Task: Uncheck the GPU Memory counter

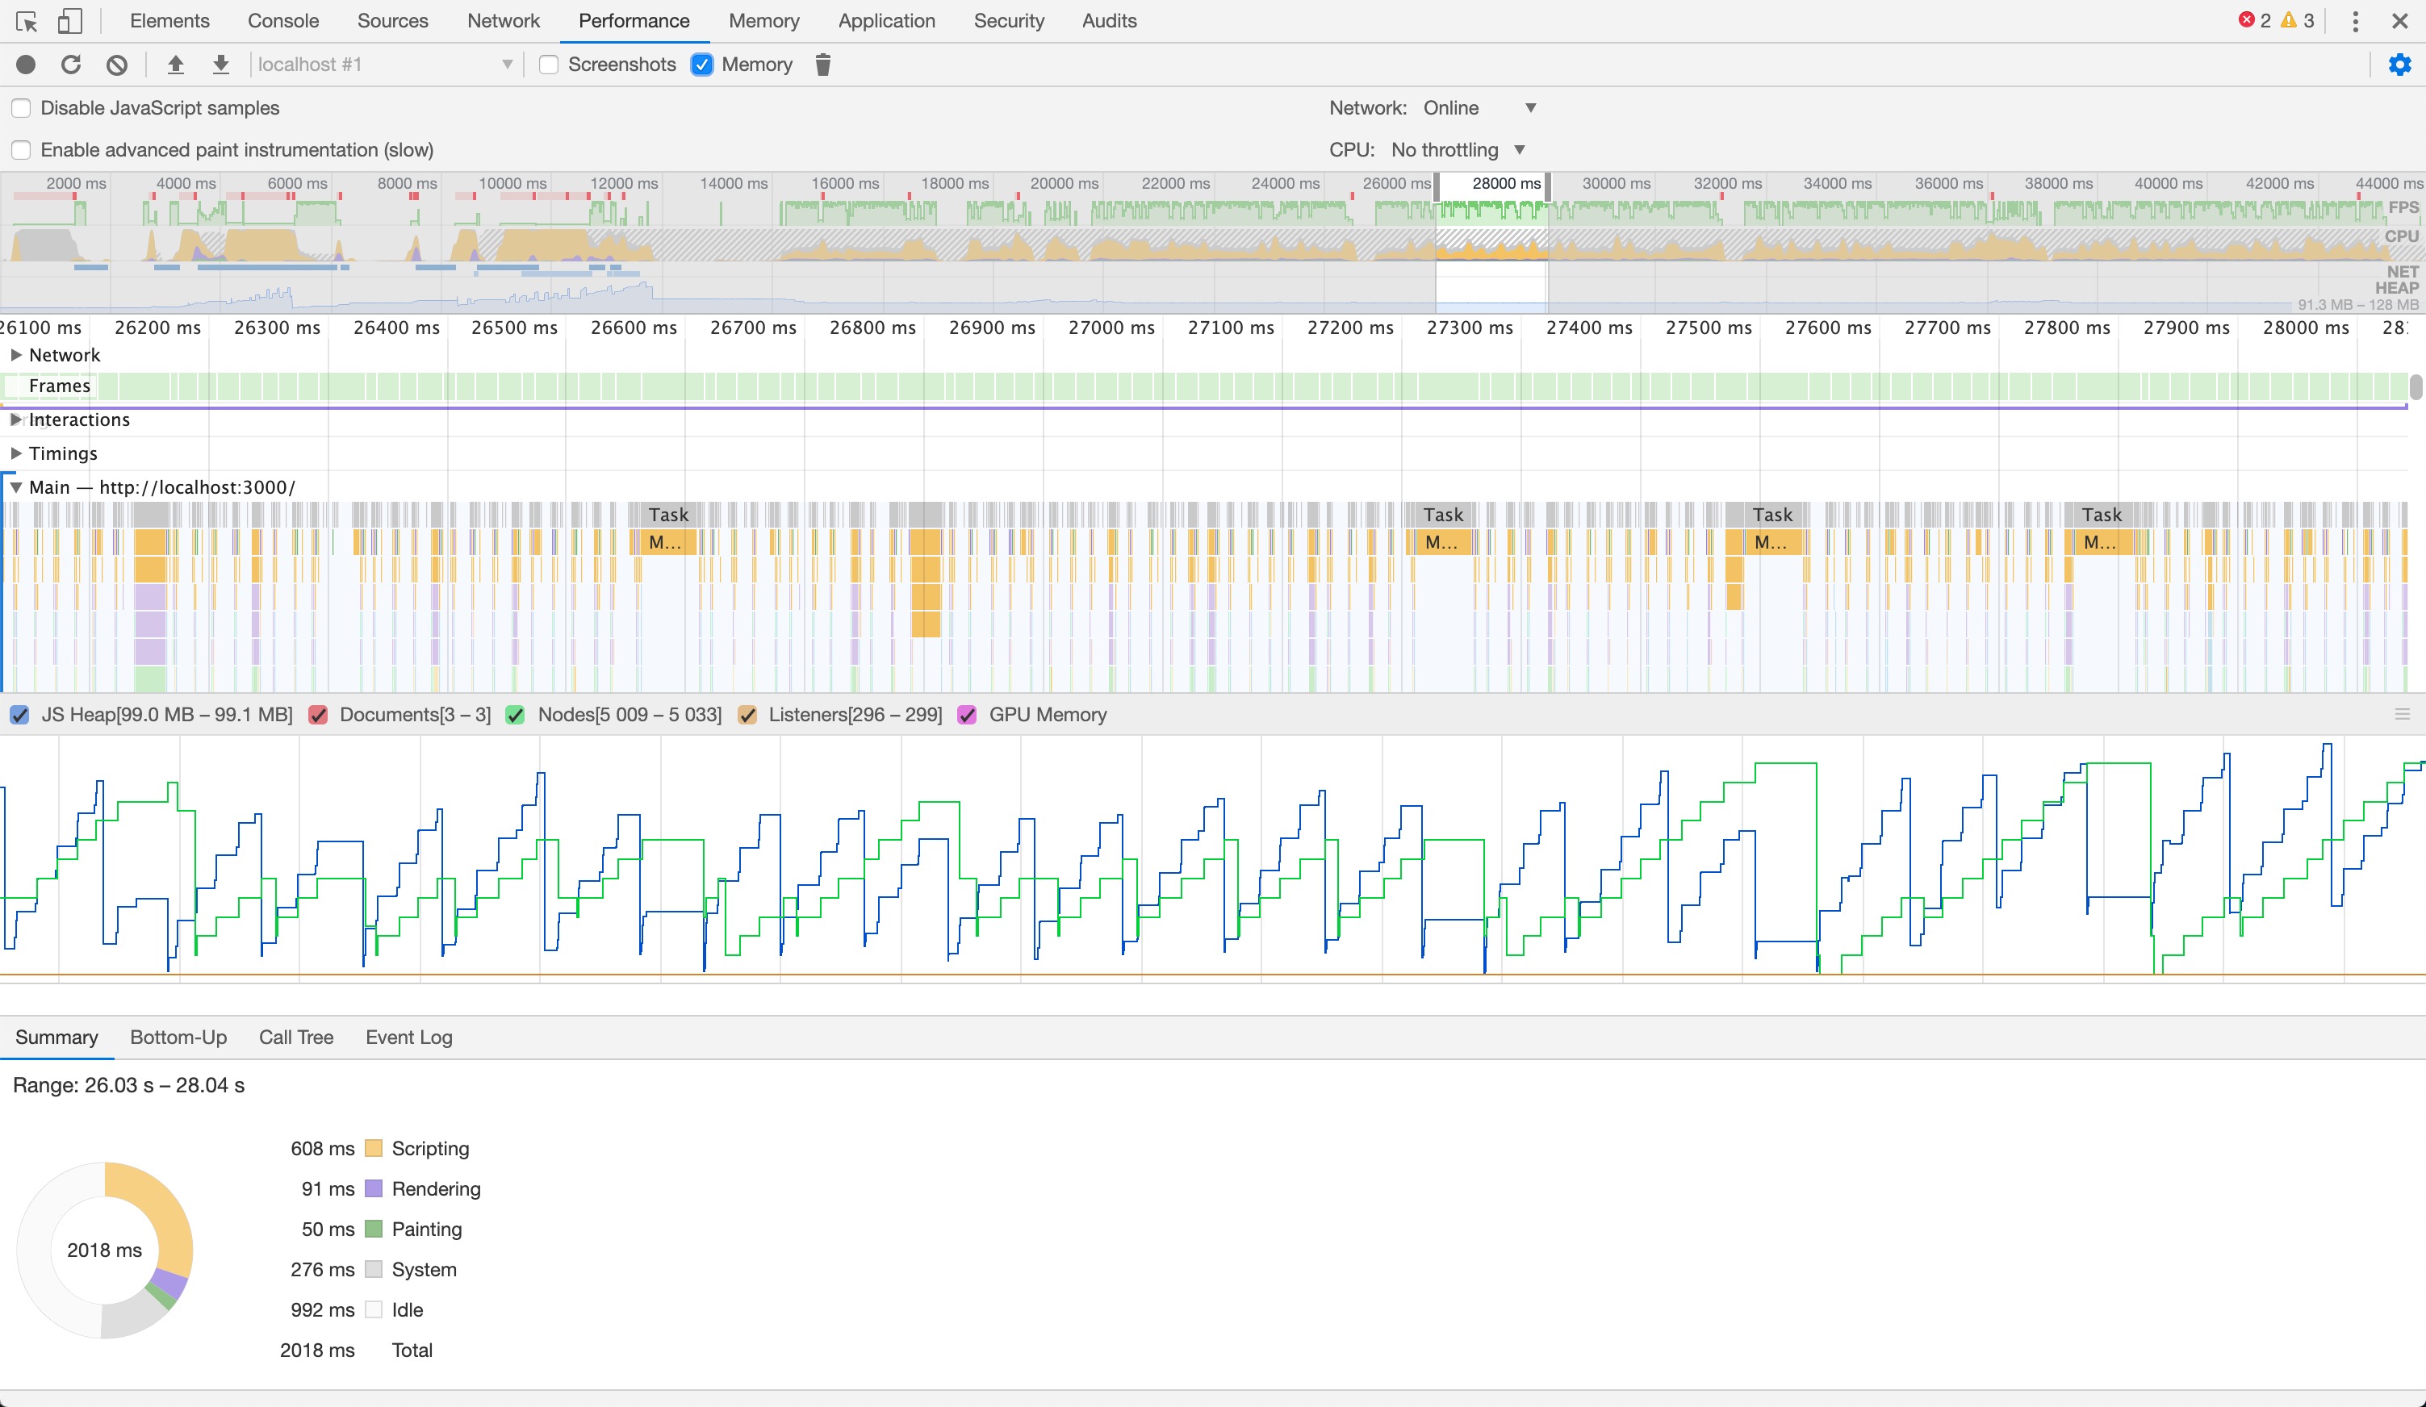Action: [x=968, y=714]
